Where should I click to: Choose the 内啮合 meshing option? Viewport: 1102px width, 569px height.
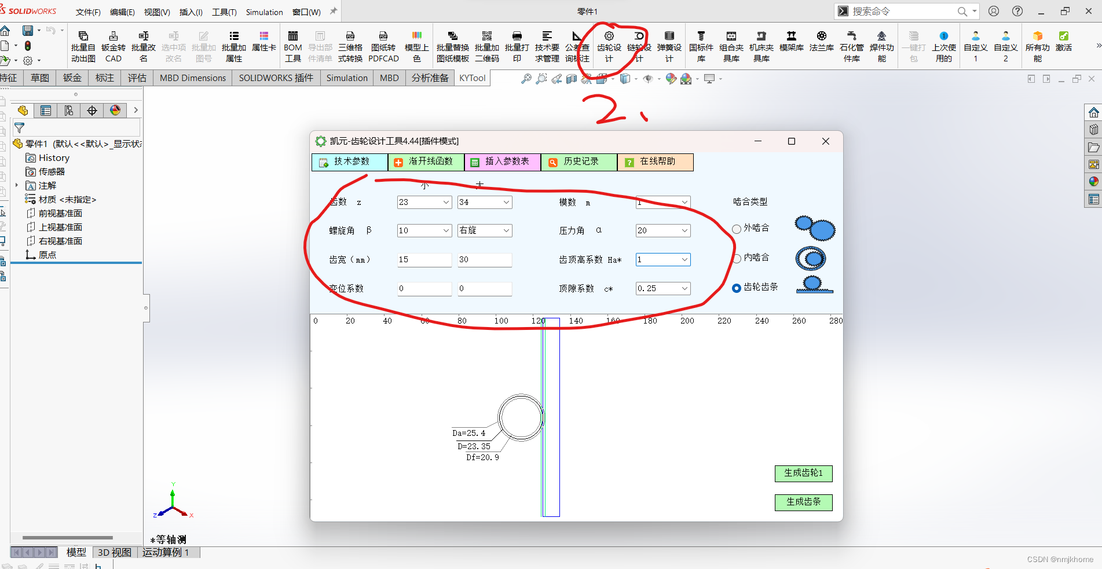736,258
